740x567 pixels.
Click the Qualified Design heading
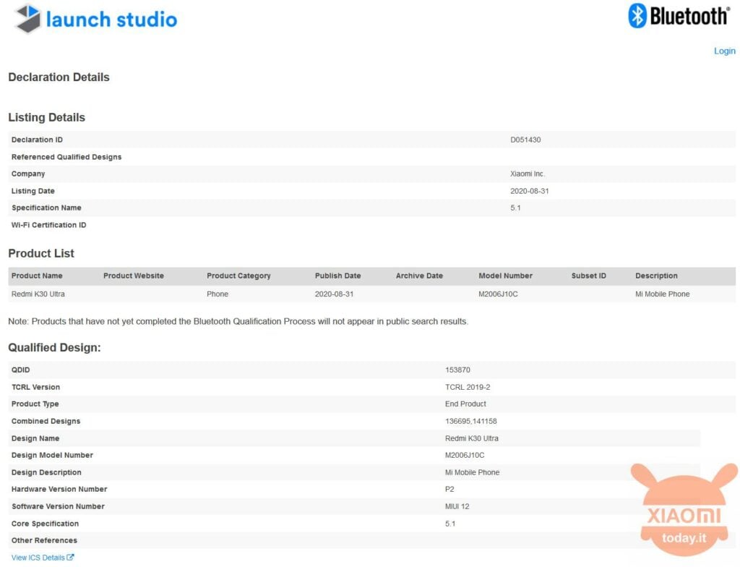click(54, 348)
